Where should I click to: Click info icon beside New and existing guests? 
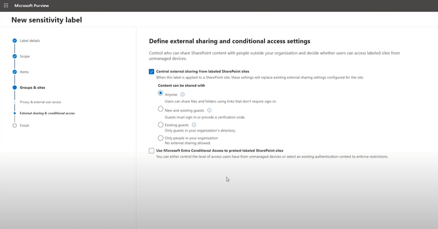click(209, 110)
